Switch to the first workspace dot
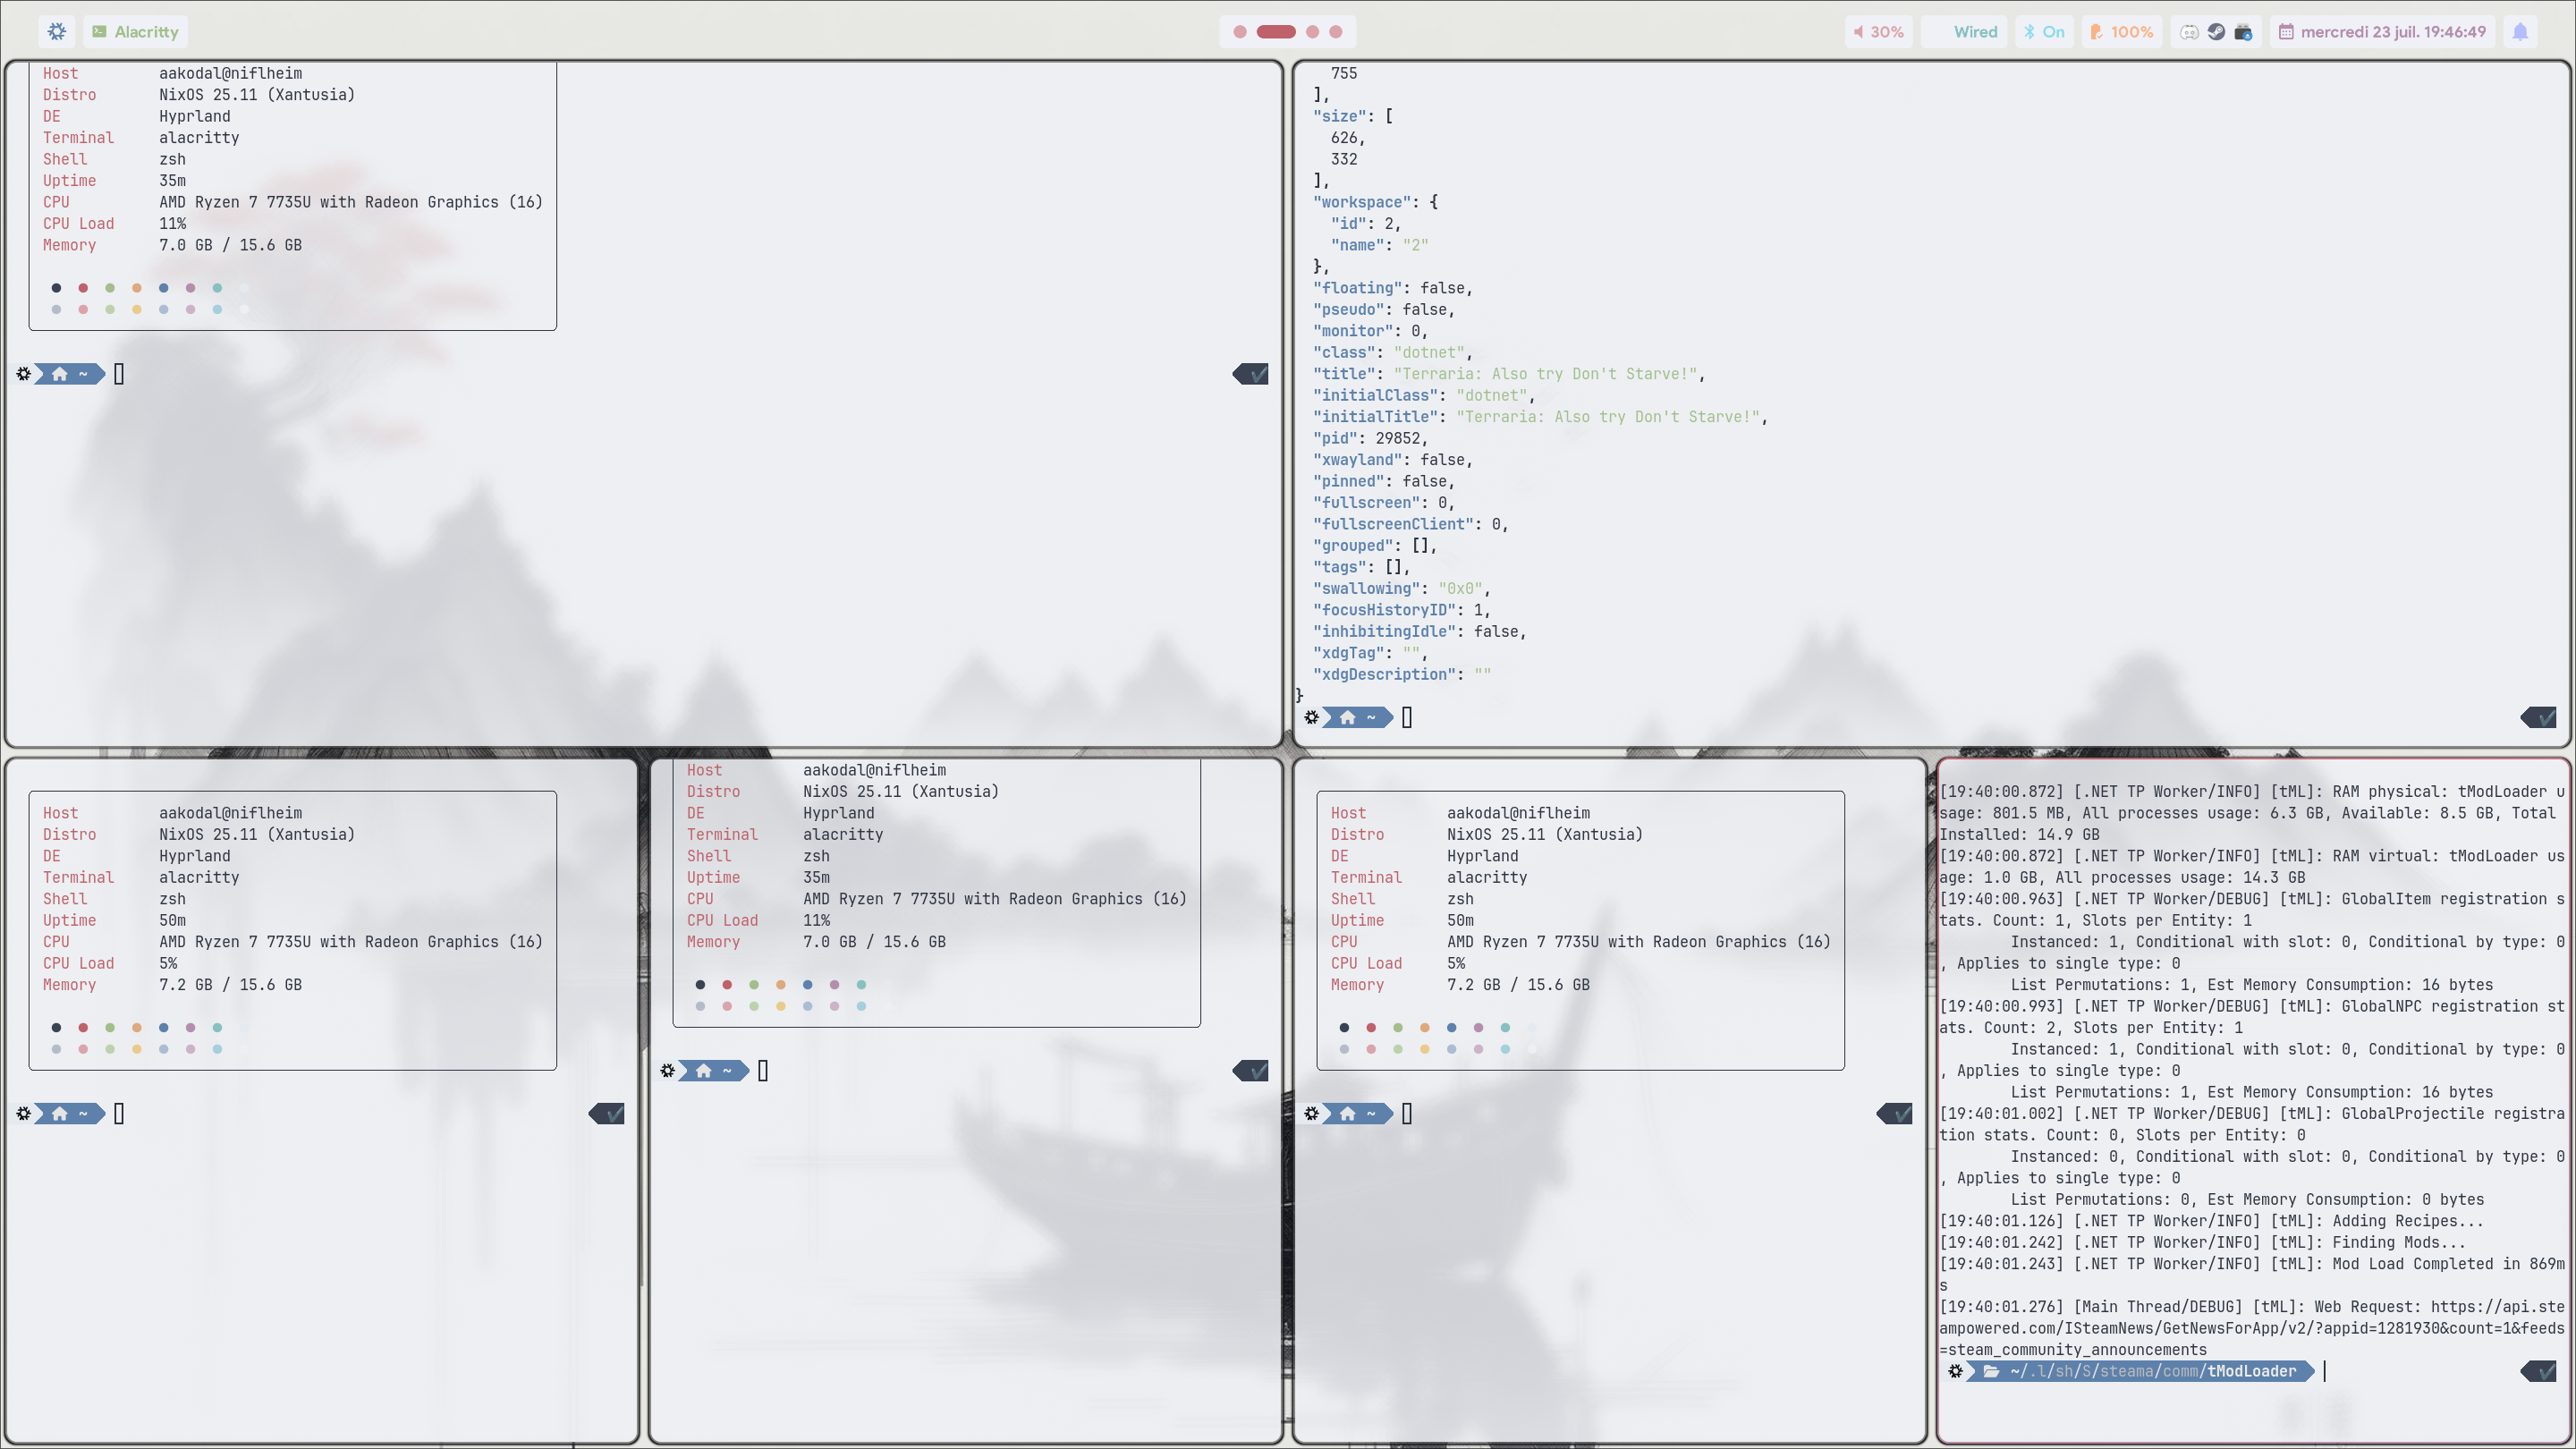This screenshot has width=2576, height=1449. pos(1240,32)
